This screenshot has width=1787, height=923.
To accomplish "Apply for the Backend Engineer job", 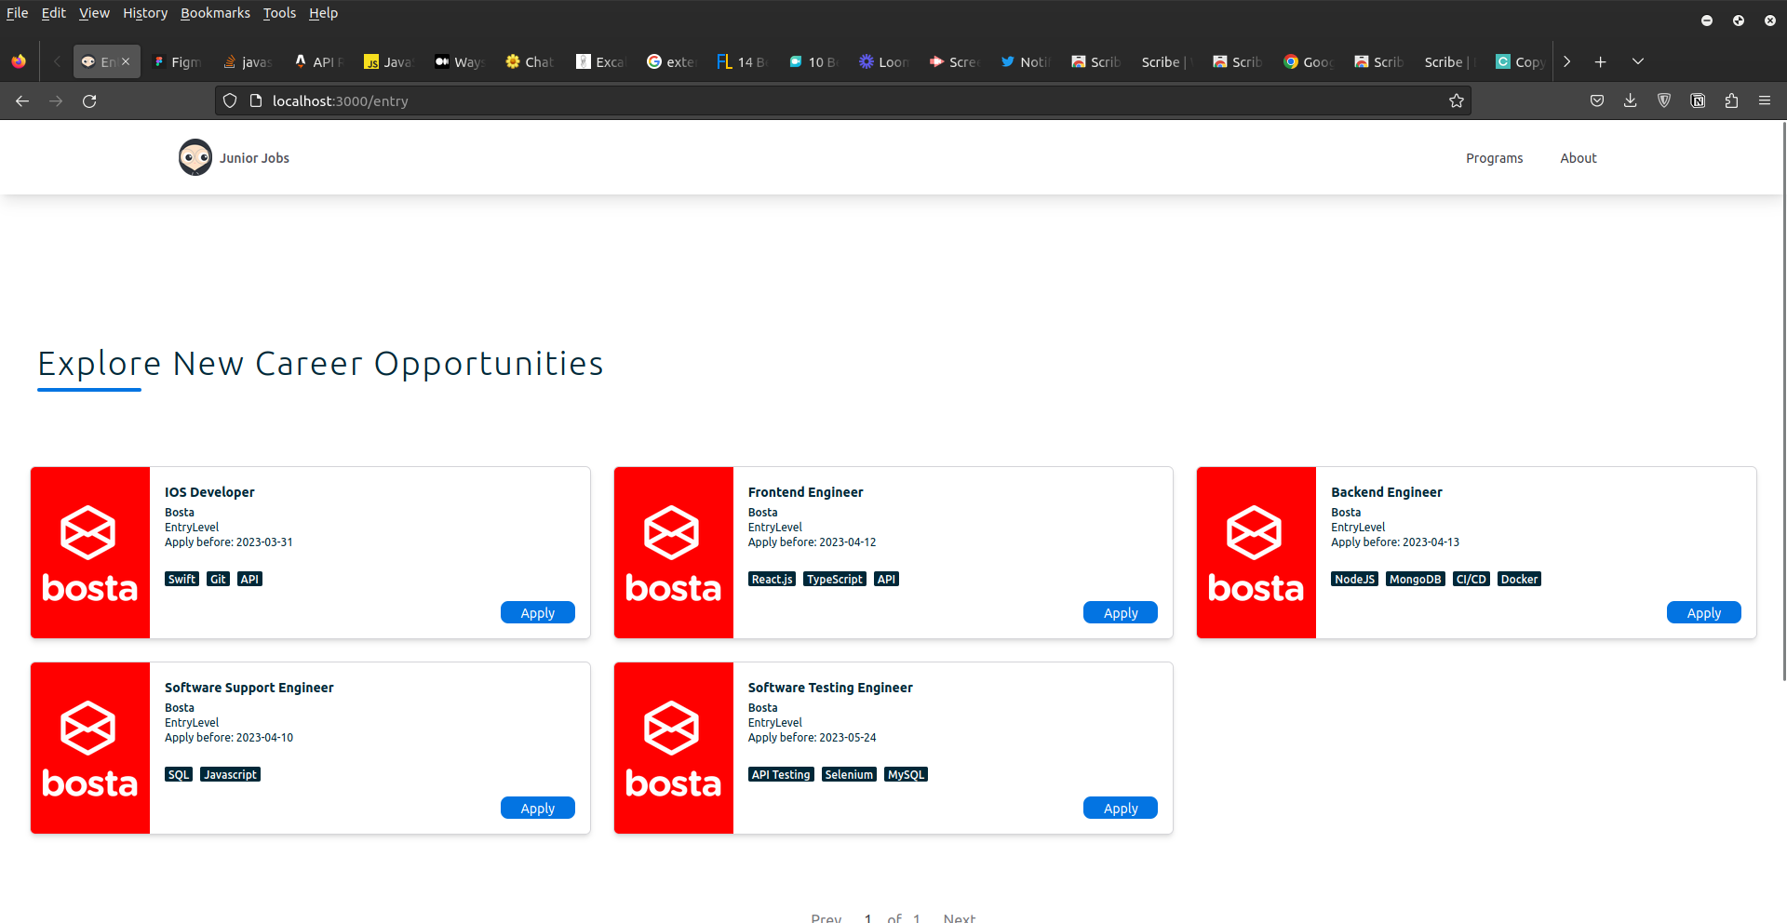I will (x=1704, y=612).
